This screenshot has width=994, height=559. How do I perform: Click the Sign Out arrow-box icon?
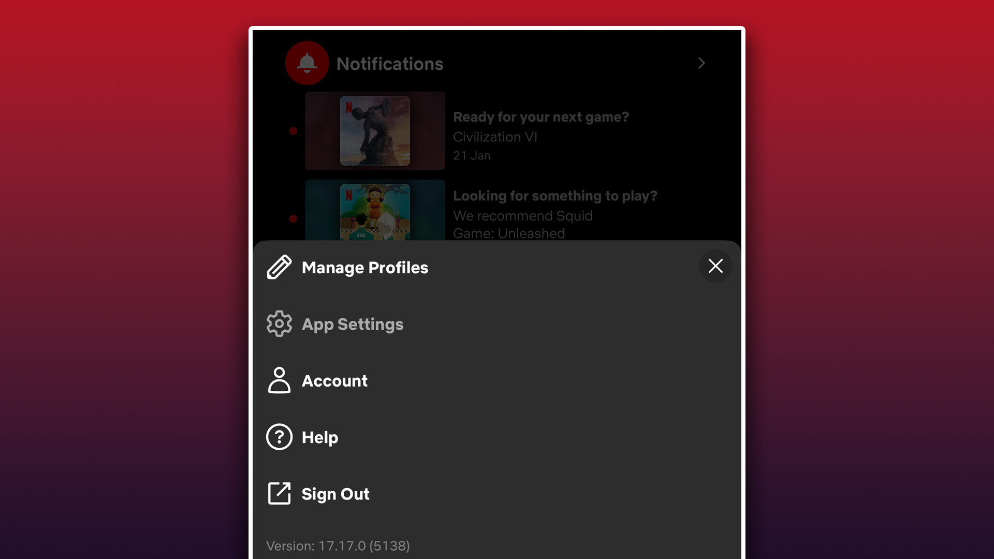click(279, 493)
